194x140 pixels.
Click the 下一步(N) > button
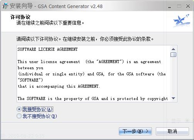pos(135,131)
